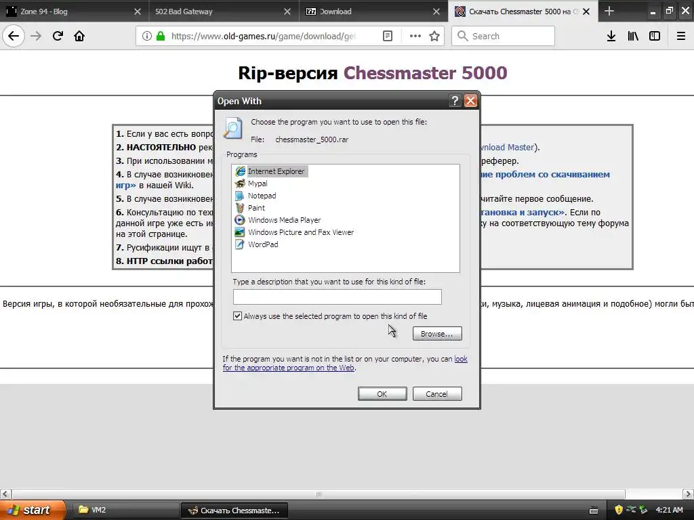This screenshot has width=694, height=520.
Task: Reload the page with the refresh icon
Action: pyautogui.click(x=58, y=36)
